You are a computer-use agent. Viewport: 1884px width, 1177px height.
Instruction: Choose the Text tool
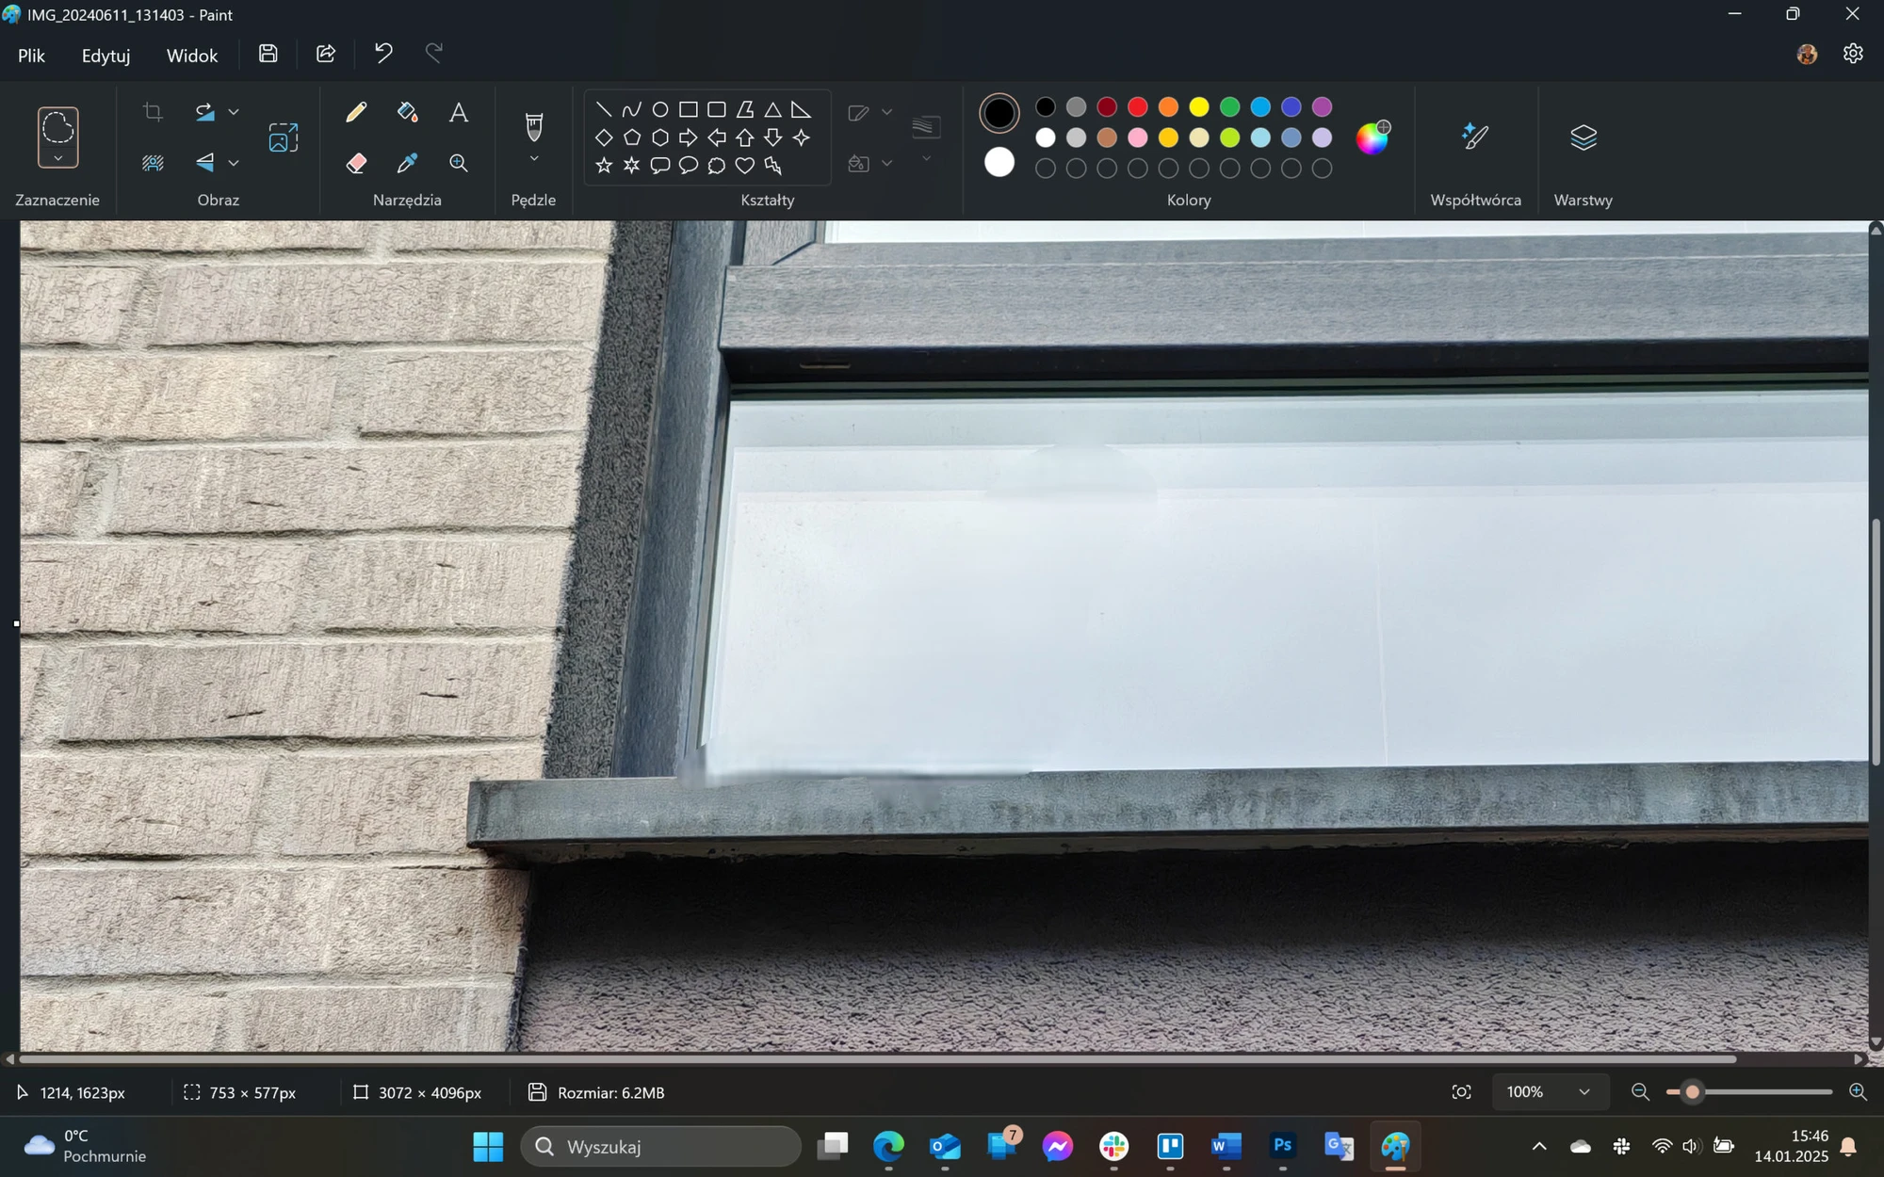[x=459, y=113]
